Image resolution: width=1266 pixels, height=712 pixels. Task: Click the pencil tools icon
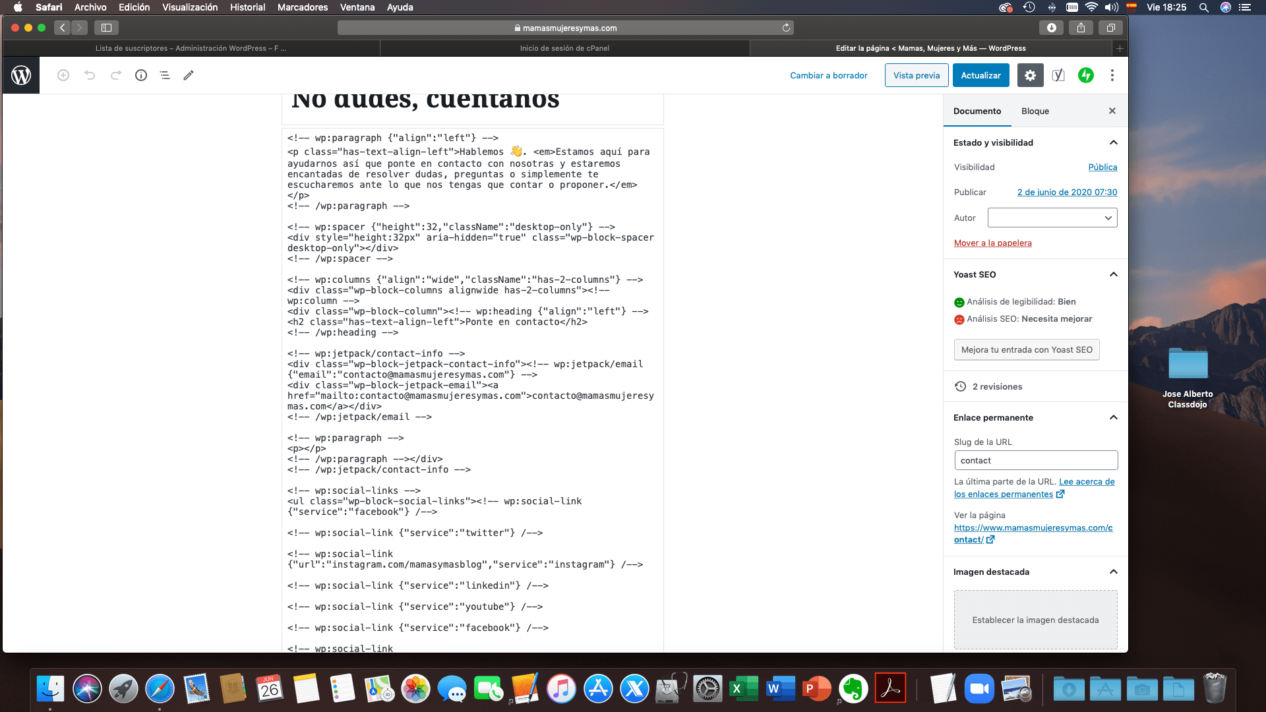point(189,75)
